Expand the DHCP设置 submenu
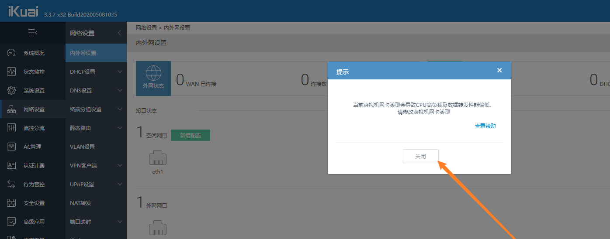 pos(120,72)
